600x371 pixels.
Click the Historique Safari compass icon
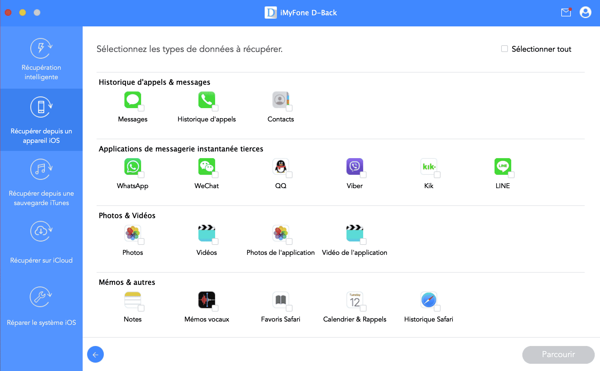click(x=429, y=300)
